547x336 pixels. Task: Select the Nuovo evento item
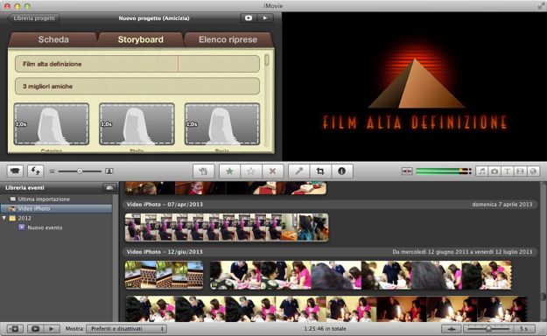pyautogui.click(x=45, y=227)
